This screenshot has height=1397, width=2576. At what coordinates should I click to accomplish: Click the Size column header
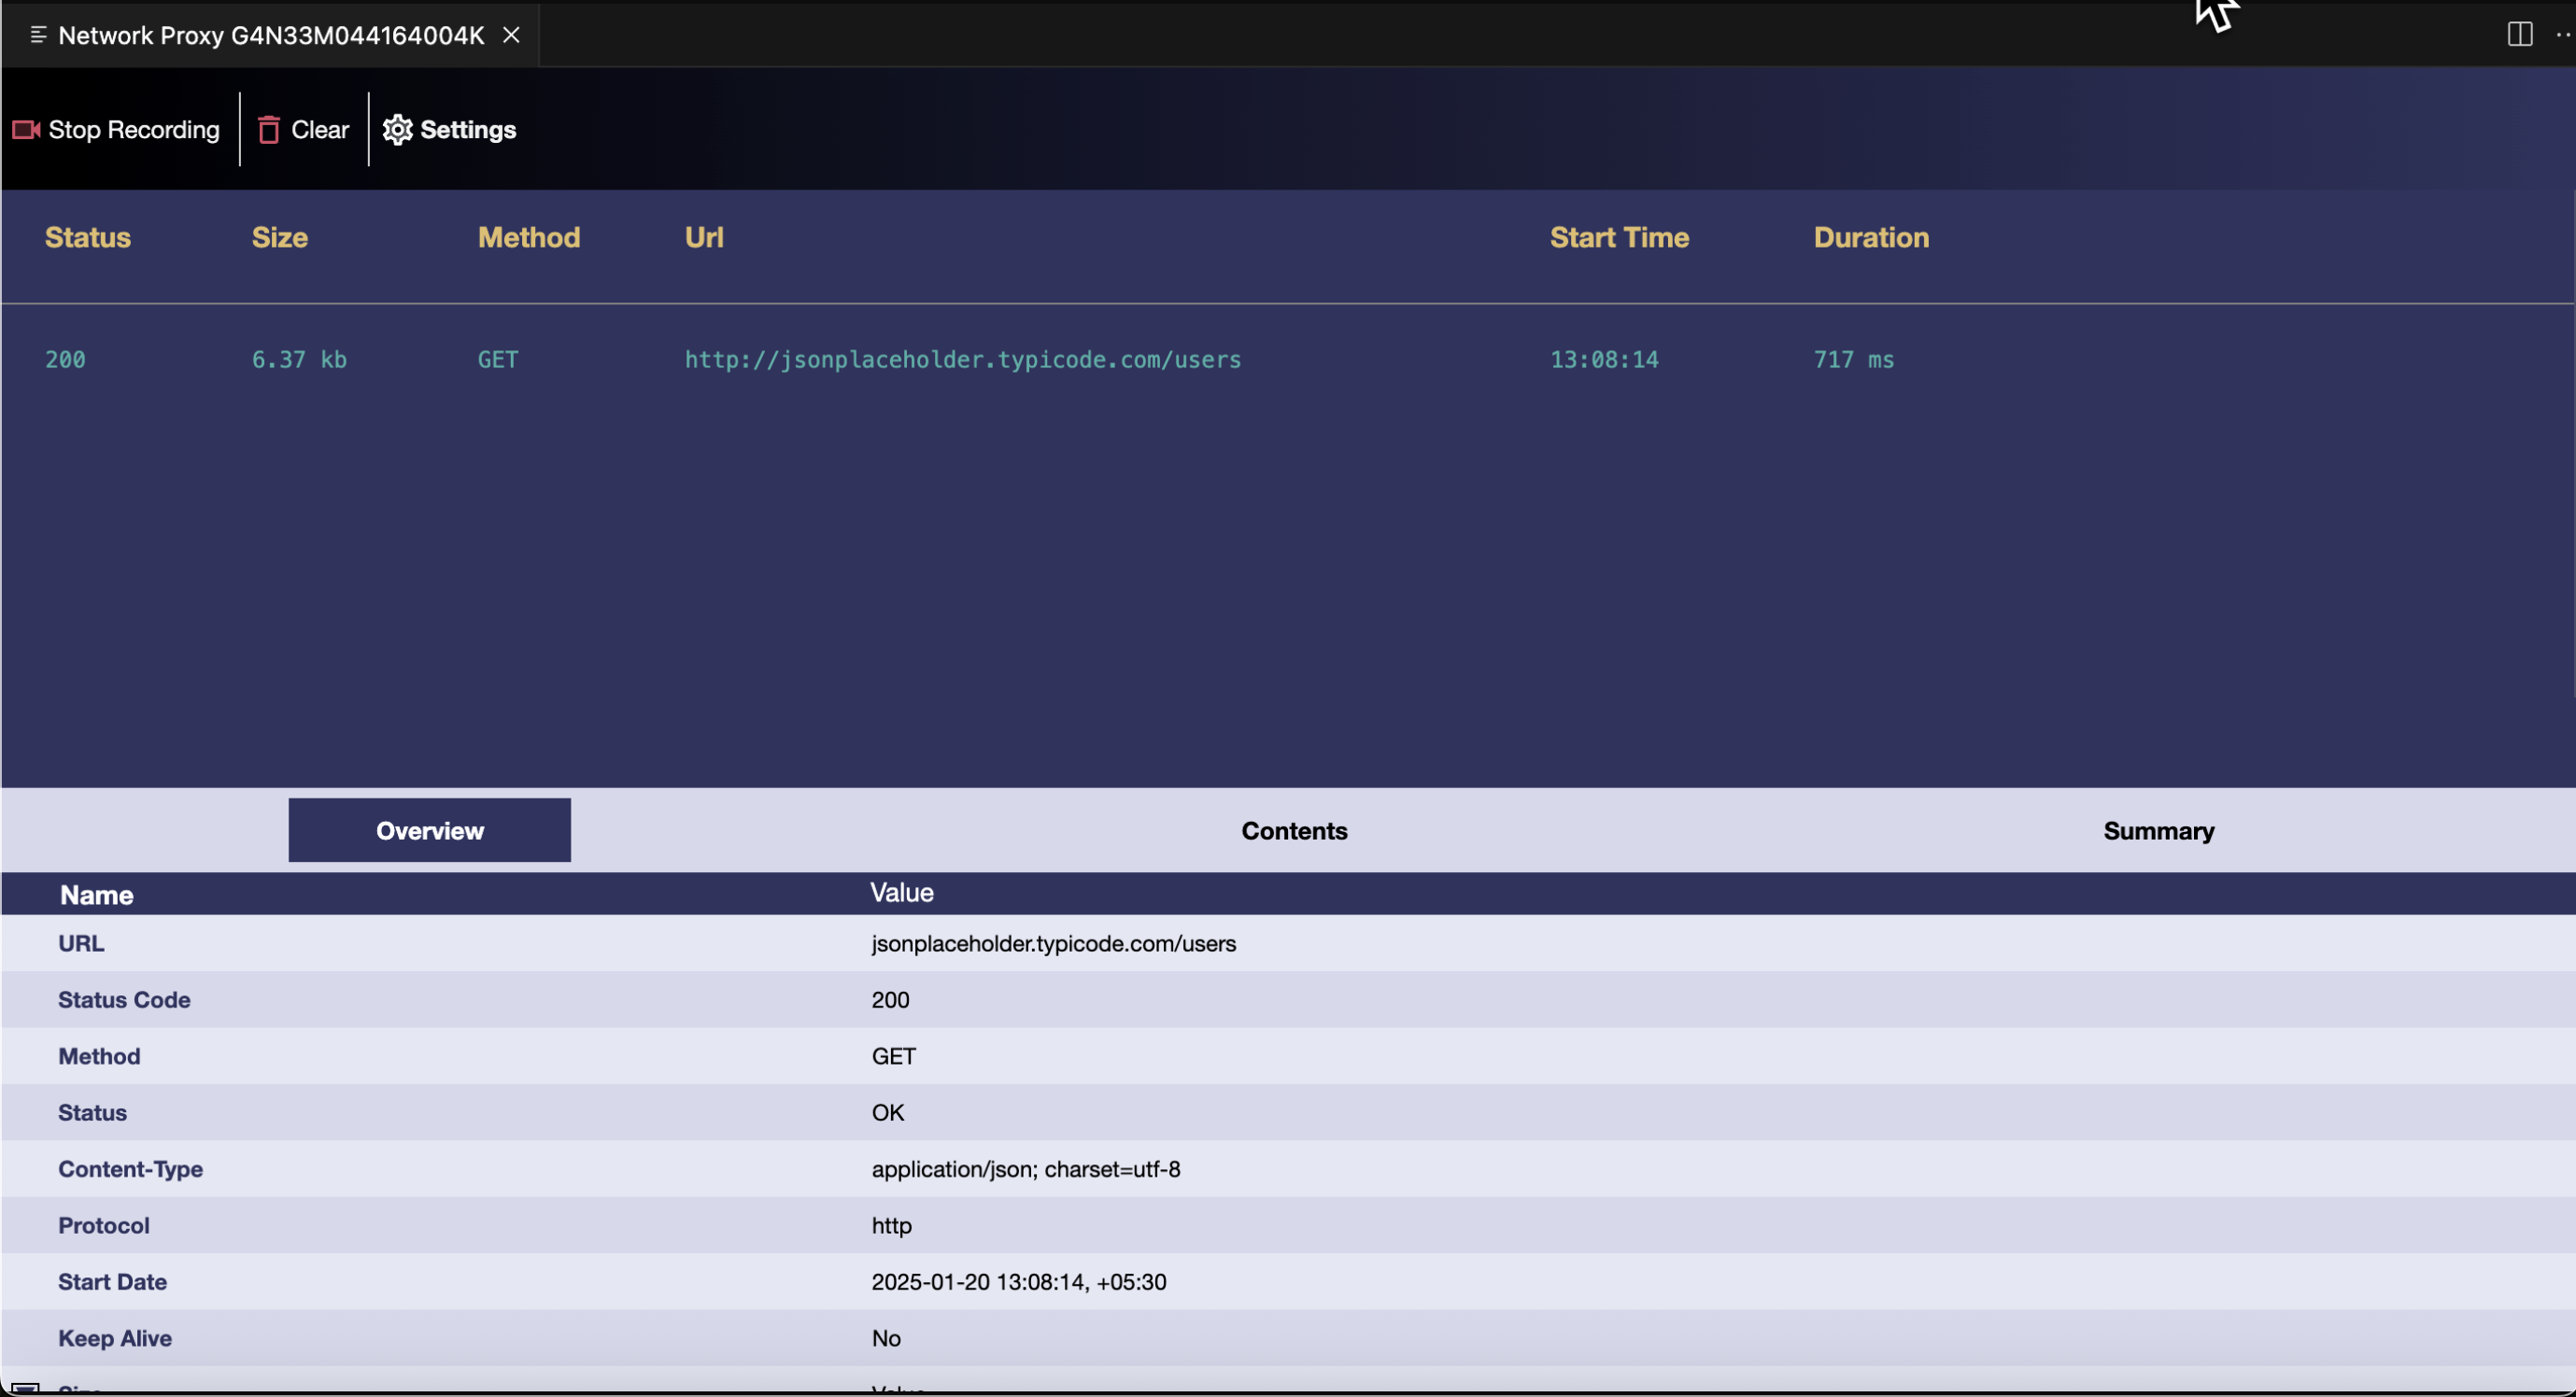(279, 238)
